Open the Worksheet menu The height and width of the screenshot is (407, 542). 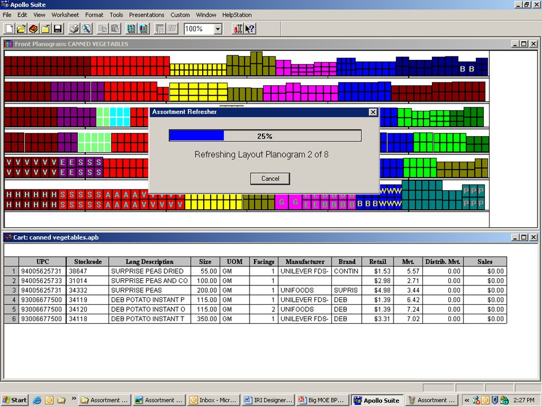click(x=65, y=15)
